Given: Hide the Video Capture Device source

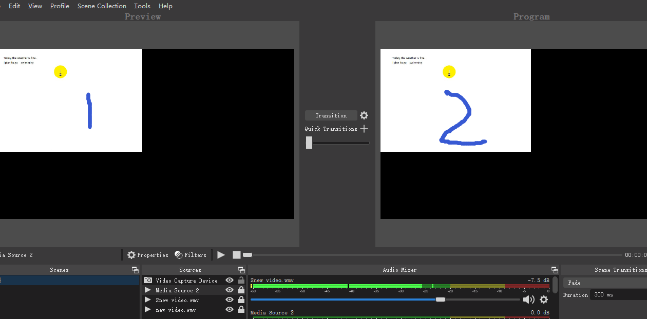Looking at the screenshot, I should click(x=229, y=280).
